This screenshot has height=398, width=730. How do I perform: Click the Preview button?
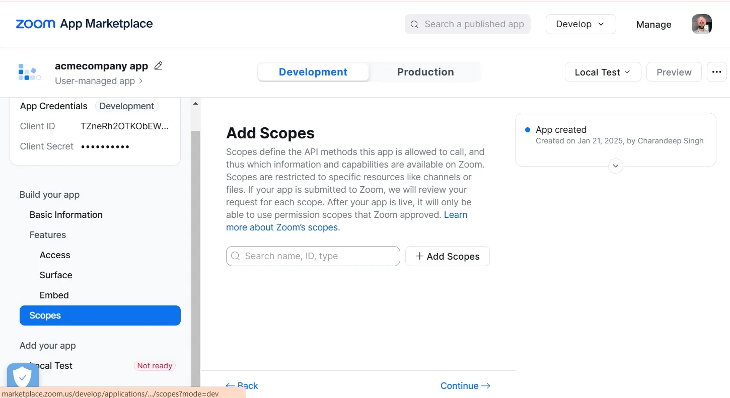[674, 72]
